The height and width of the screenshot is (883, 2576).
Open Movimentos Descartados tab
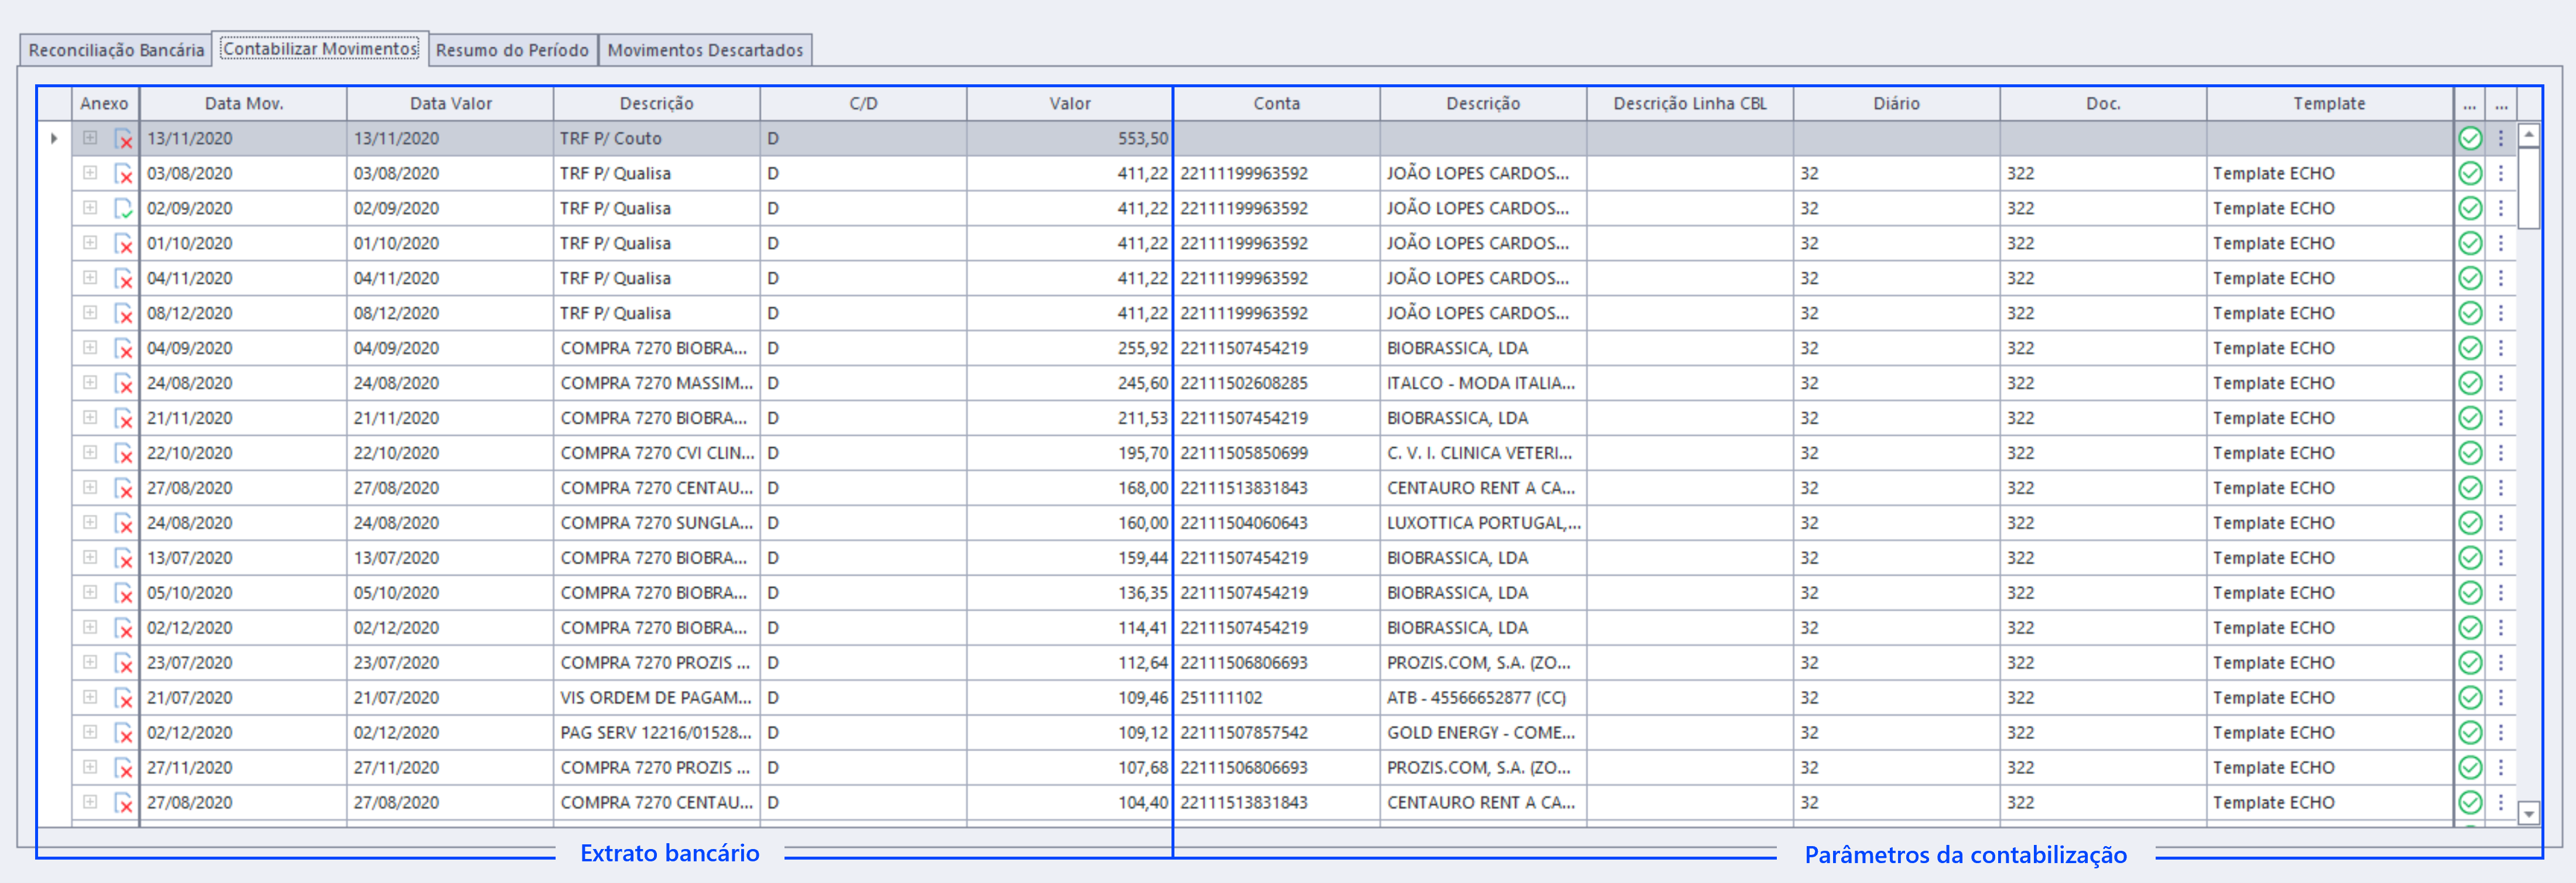pos(705,50)
